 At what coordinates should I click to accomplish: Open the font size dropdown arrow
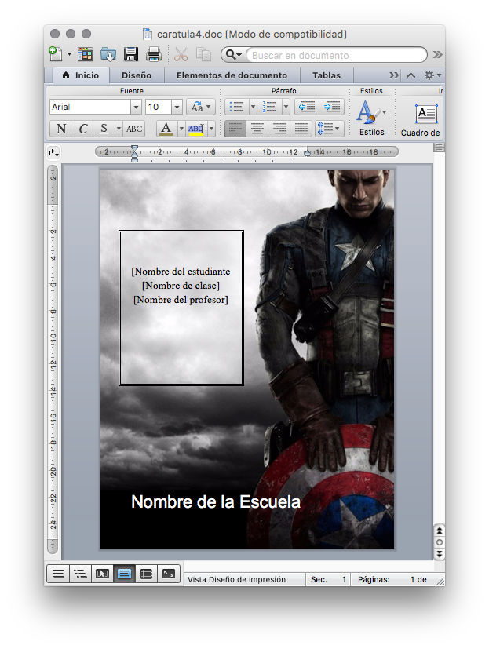click(x=177, y=107)
